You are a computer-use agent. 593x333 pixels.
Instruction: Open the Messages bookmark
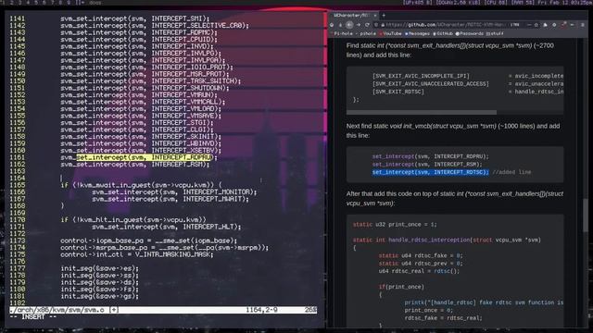coord(418,33)
